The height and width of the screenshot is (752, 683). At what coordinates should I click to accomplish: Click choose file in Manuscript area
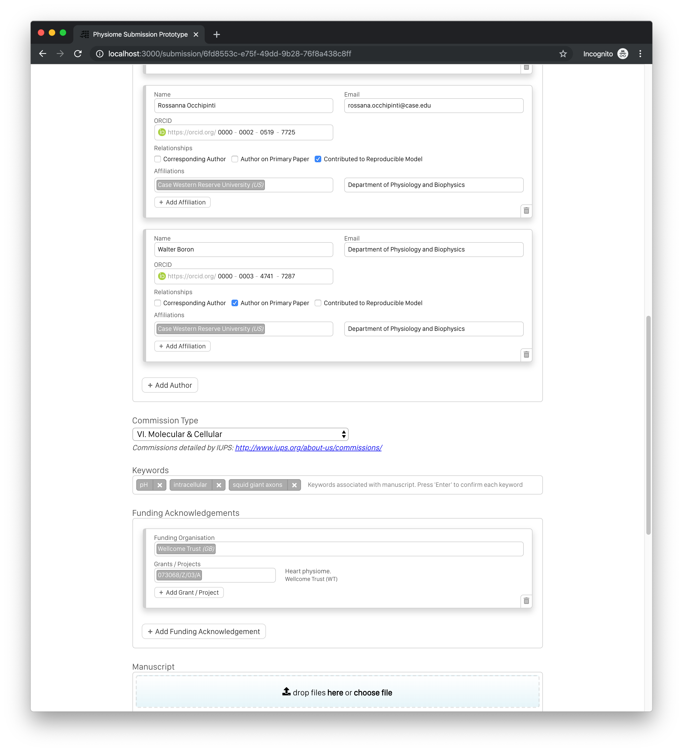(x=373, y=693)
